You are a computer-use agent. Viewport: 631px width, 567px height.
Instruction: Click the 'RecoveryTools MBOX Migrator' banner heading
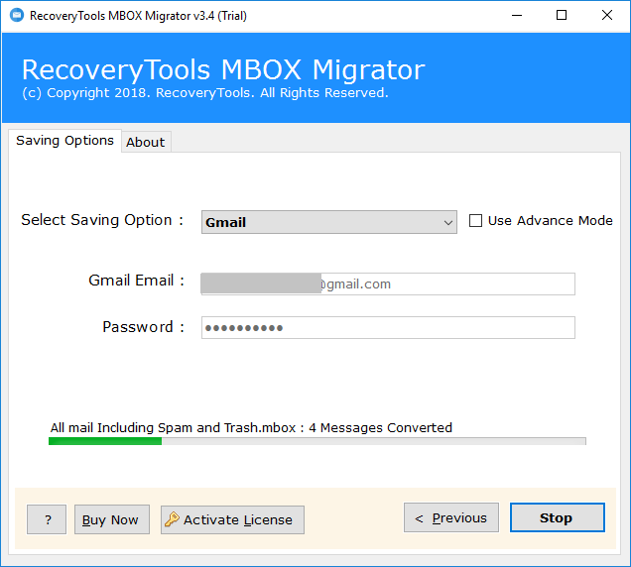(x=223, y=69)
